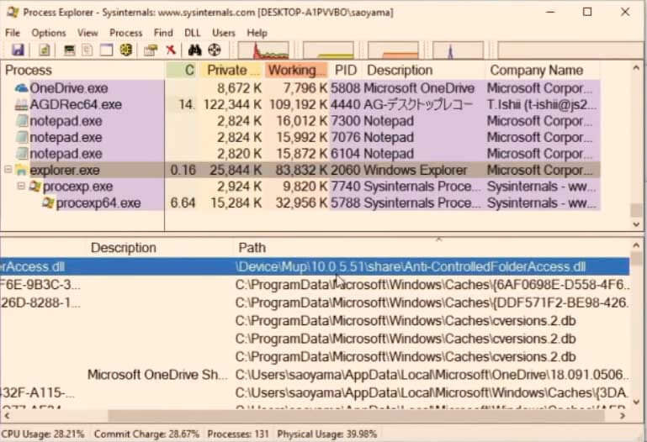Open the Find menu
Image resolution: width=647 pixels, height=442 pixels.
(x=163, y=33)
